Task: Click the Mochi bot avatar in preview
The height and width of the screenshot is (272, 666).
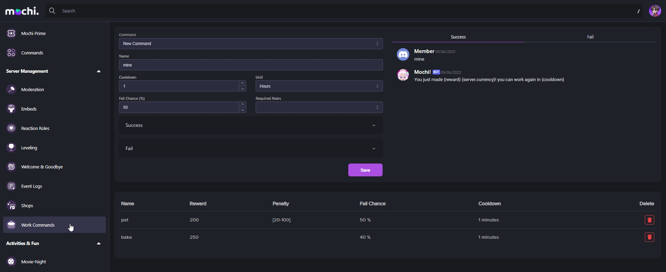Action: pyautogui.click(x=403, y=75)
